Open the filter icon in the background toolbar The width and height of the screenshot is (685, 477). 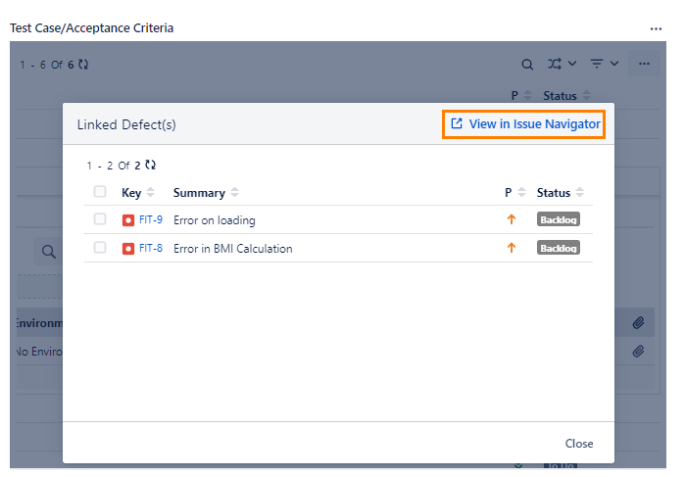pos(597,64)
